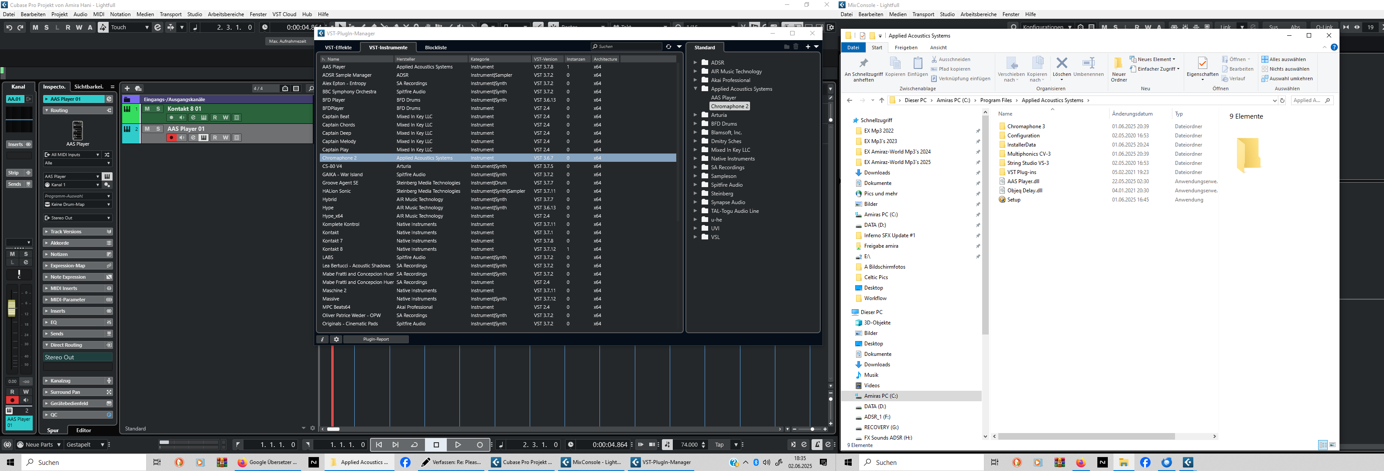
Task: Click Alles auswählen in Explorer
Action: [x=1284, y=60]
